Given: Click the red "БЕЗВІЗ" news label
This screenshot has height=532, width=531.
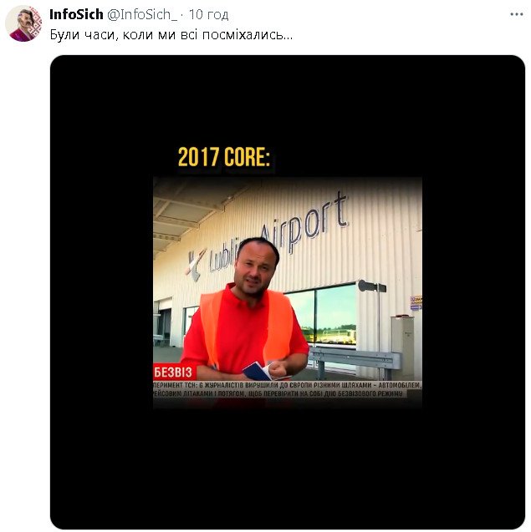Looking at the screenshot, I should pyautogui.click(x=174, y=372).
